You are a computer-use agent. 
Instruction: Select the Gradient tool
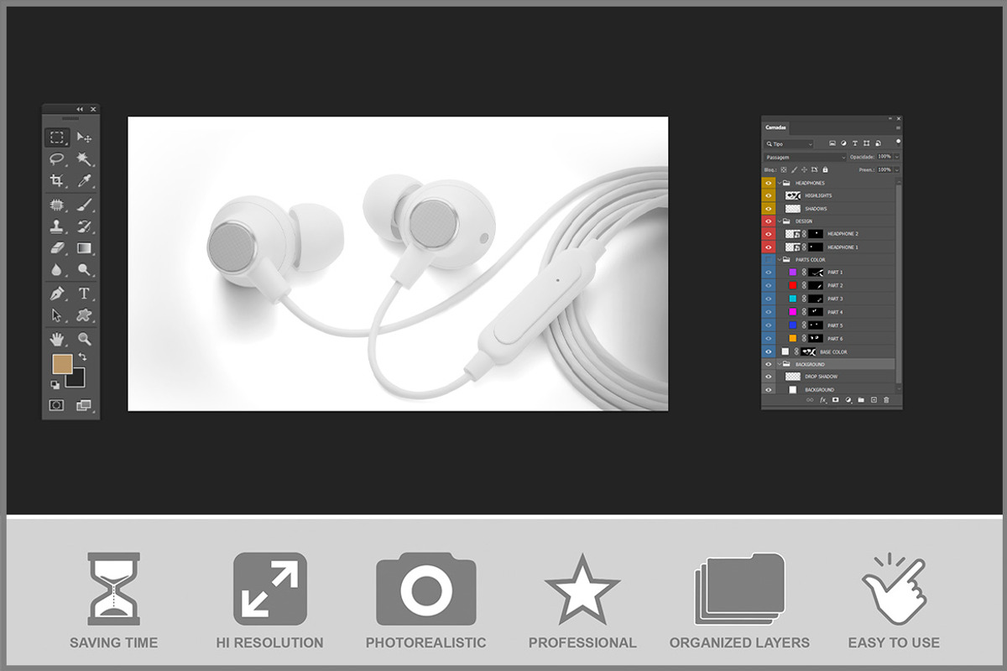click(84, 248)
